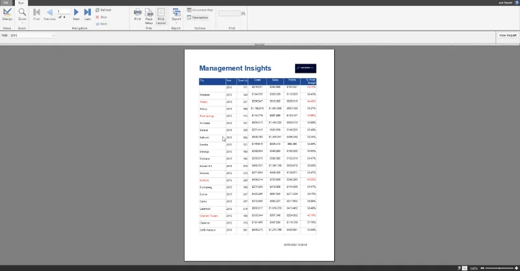
Task: Click the Bundaberg city cell
Action: pos(213,187)
